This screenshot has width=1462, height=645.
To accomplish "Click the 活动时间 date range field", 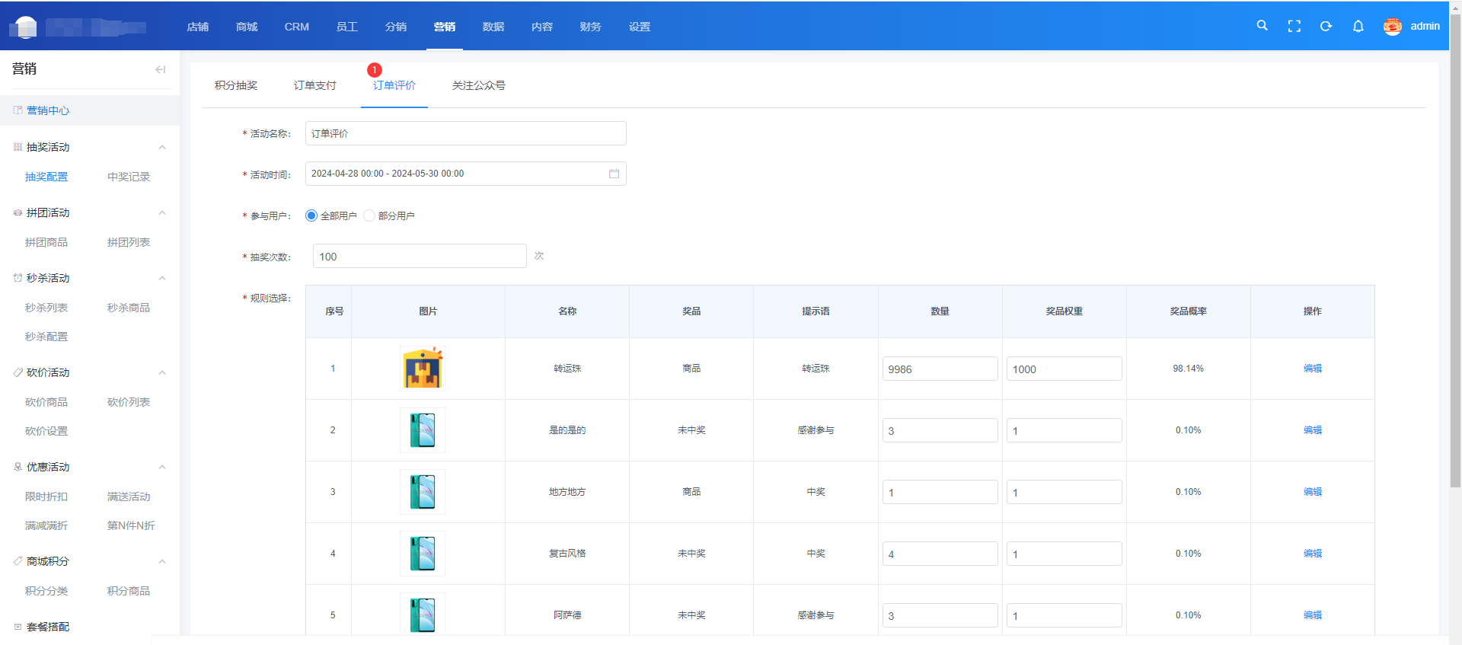I will pyautogui.click(x=466, y=174).
